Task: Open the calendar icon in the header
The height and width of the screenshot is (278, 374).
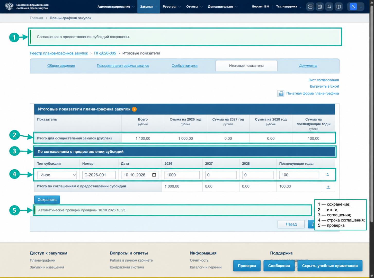Action: pos(320,7)
